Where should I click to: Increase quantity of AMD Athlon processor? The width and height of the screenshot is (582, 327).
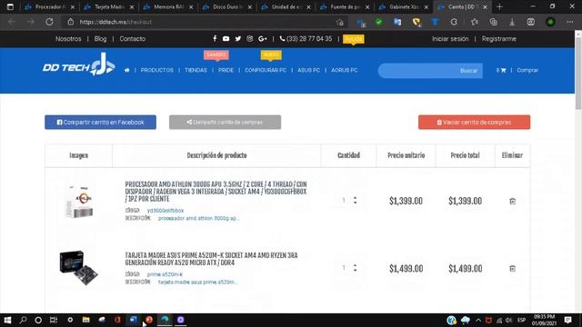(x=356, y=198)
